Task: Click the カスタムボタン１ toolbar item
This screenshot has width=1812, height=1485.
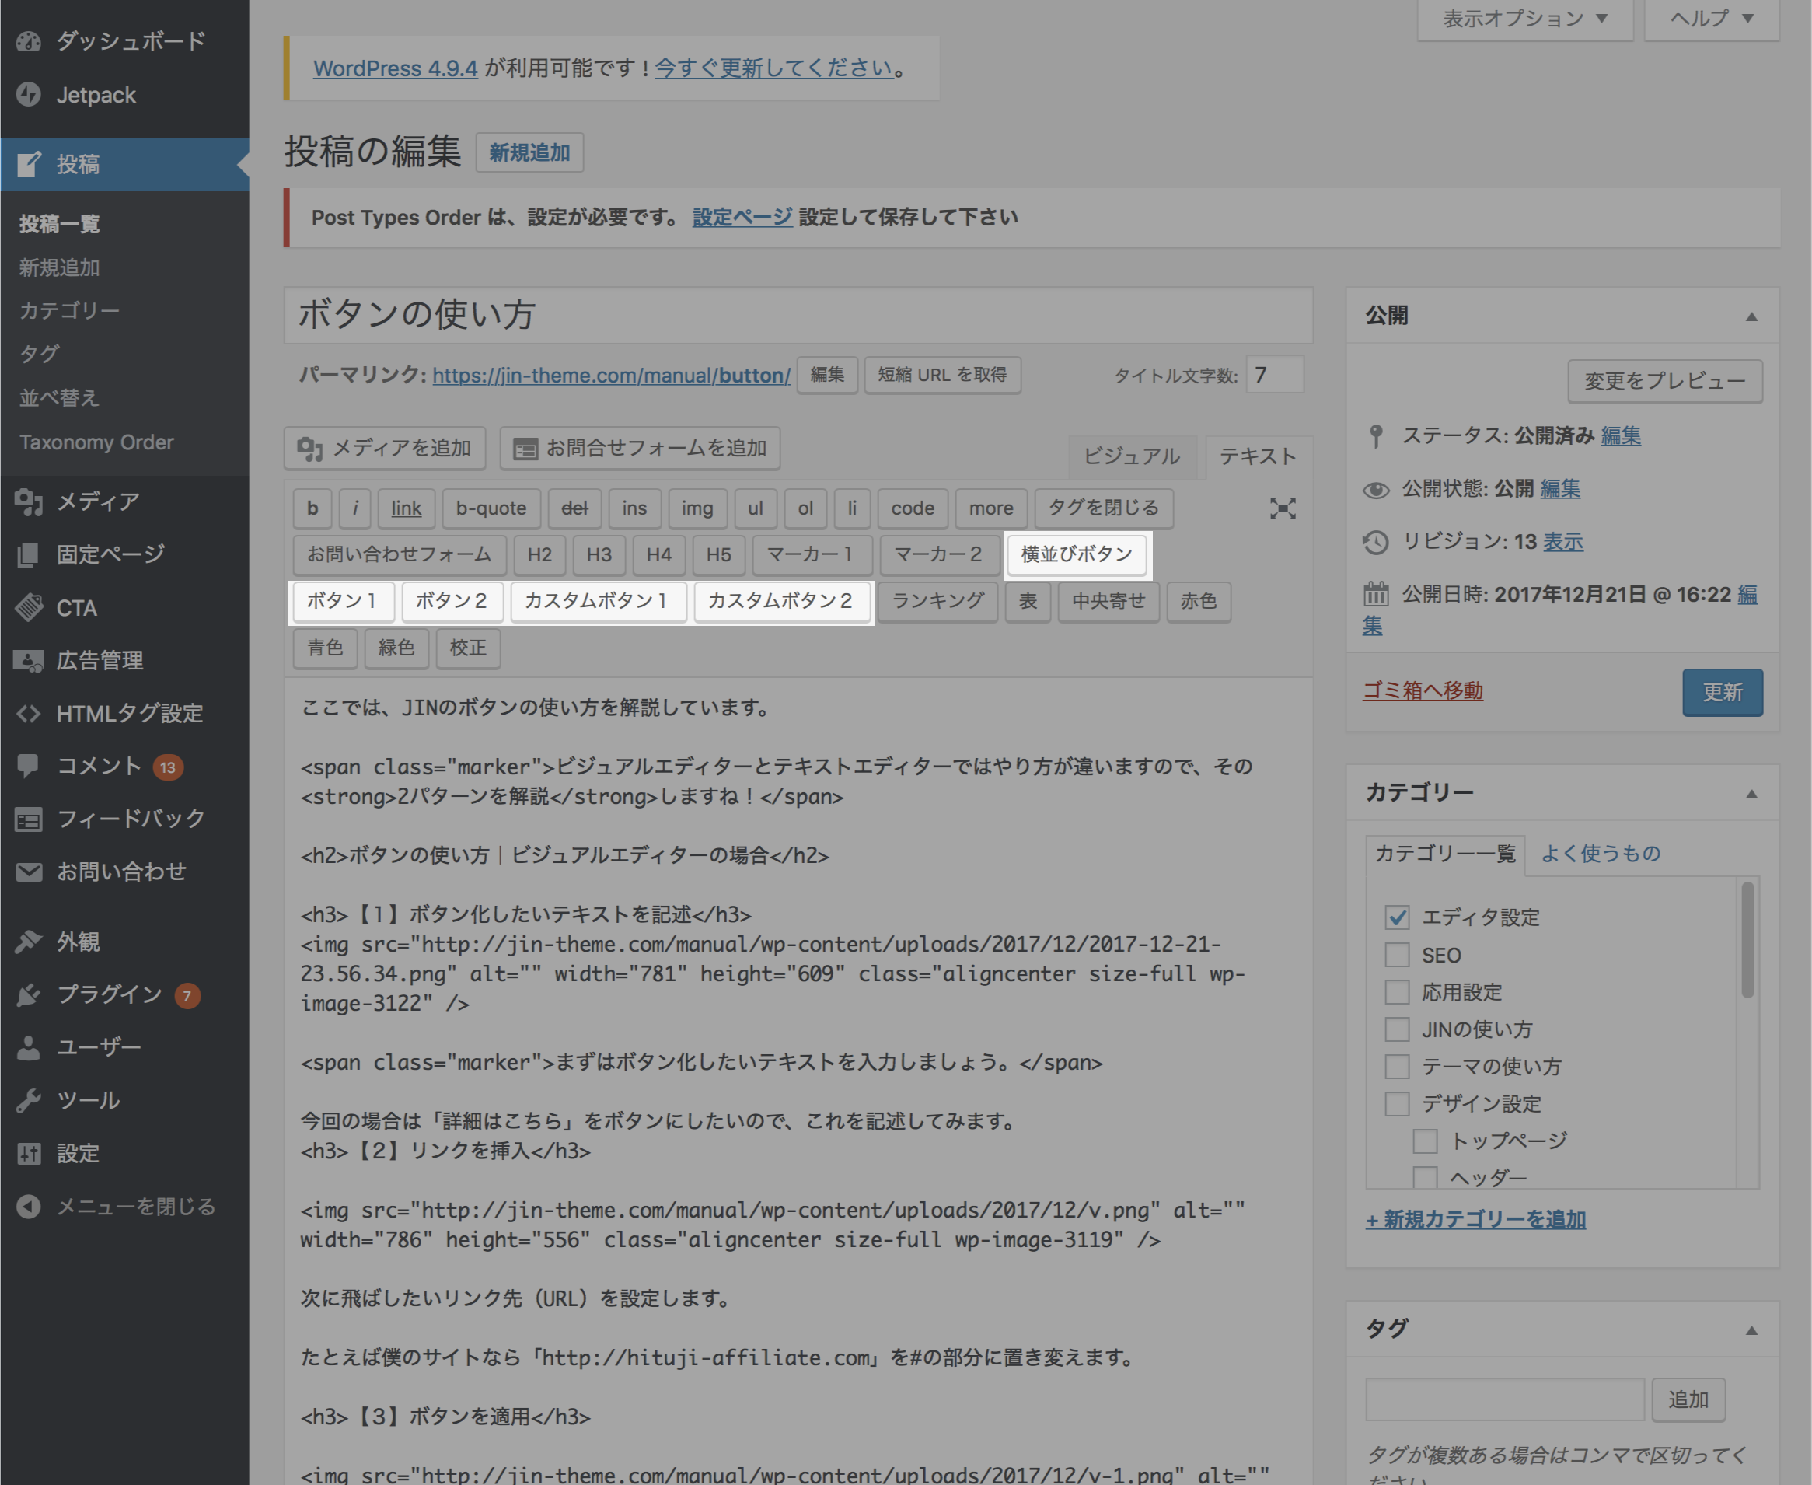Action: (x=595, y=600)
